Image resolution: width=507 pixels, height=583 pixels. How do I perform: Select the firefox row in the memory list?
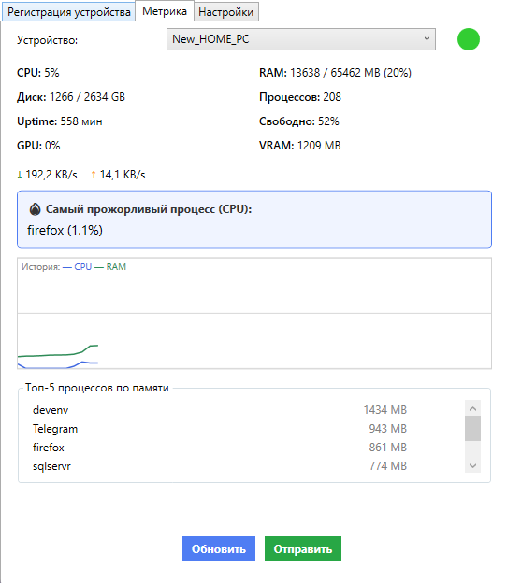[220, 447]
